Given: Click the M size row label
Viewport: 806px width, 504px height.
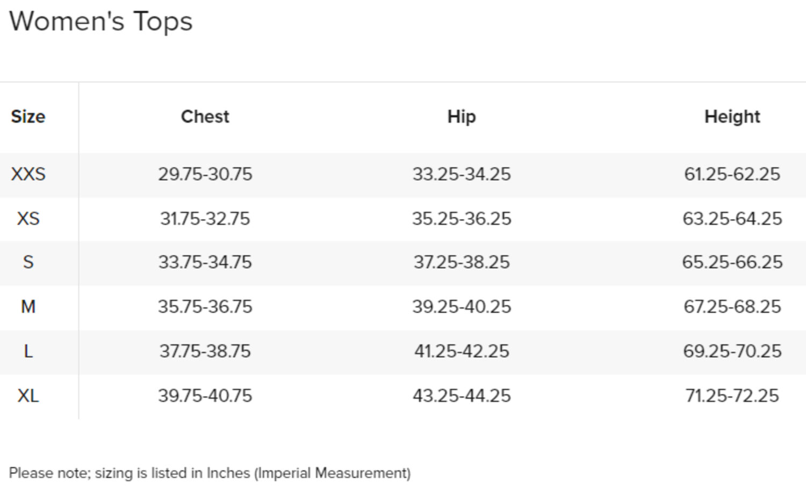Looking at the screenshot, I should pyautogui.click(x=28, y=307).
